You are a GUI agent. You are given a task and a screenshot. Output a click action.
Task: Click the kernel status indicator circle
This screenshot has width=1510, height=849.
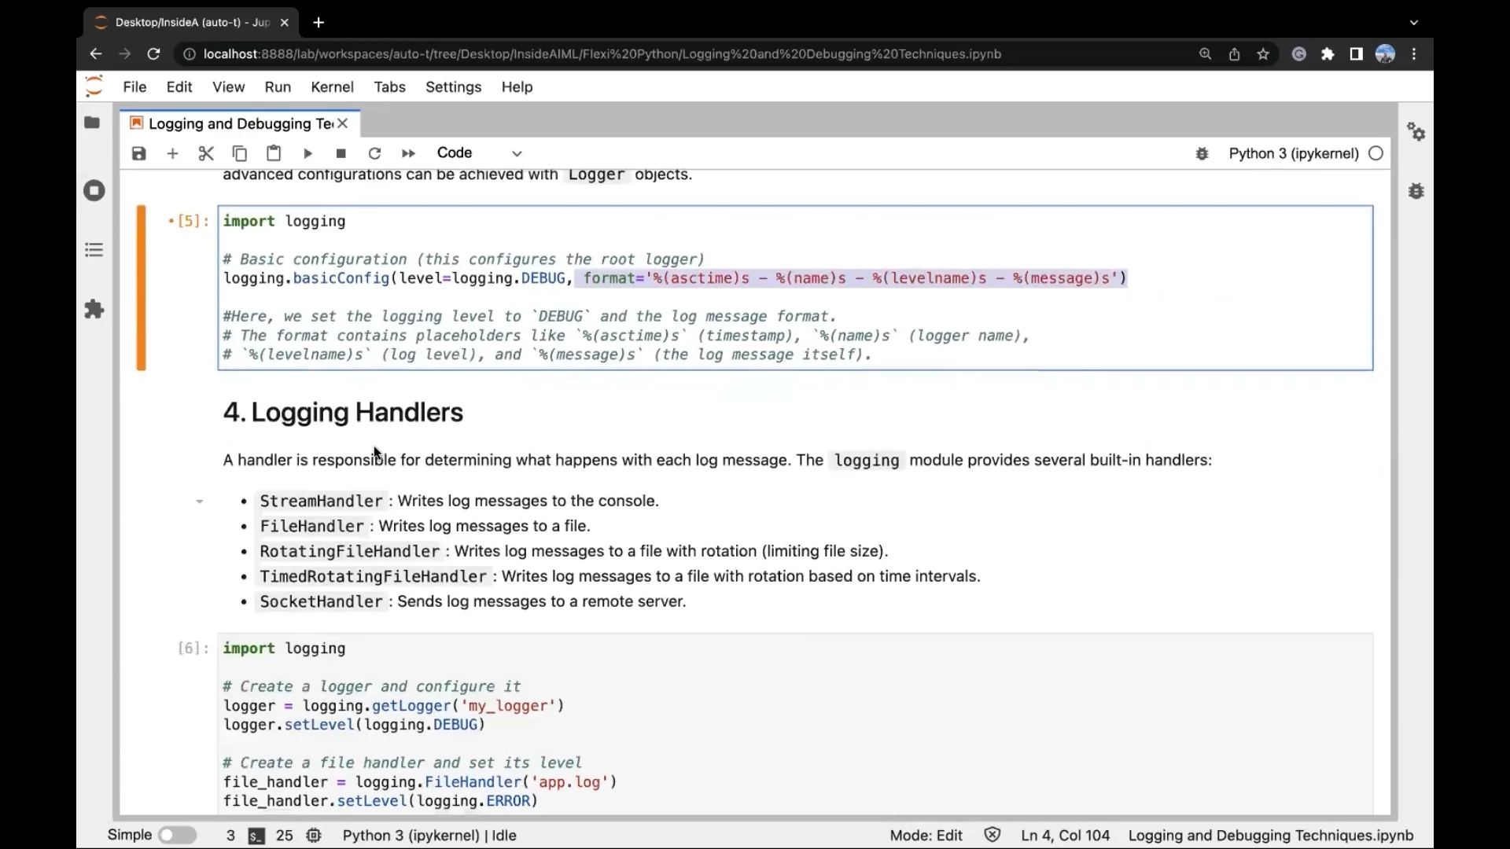pos(1376,154)
